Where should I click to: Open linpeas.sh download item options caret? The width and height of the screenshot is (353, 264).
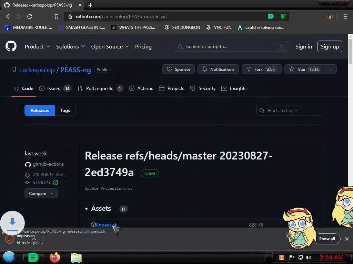pyautogui.click(x=34, y=239)
